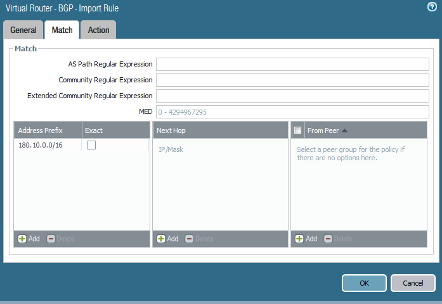The image size is (442, 304).
Task: Click the help question mark icon
Action: coord(432,6)
